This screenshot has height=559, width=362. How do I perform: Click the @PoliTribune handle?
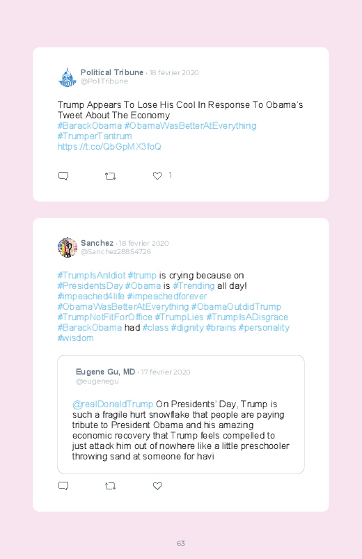(104, 81)
